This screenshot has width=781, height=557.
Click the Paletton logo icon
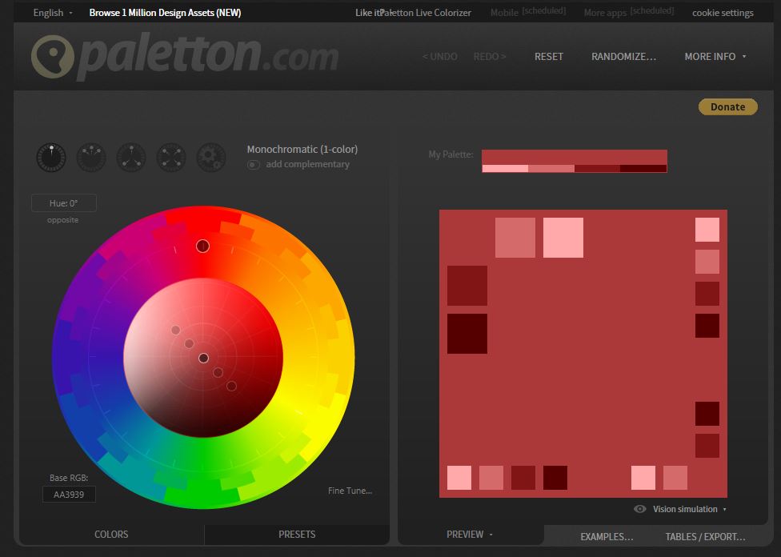53,58
